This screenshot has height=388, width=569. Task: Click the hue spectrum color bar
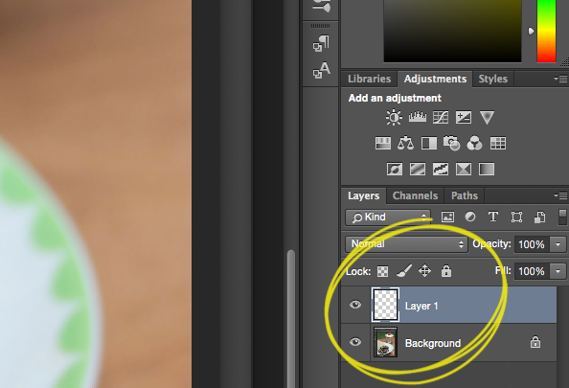click(x=546, y=31)
